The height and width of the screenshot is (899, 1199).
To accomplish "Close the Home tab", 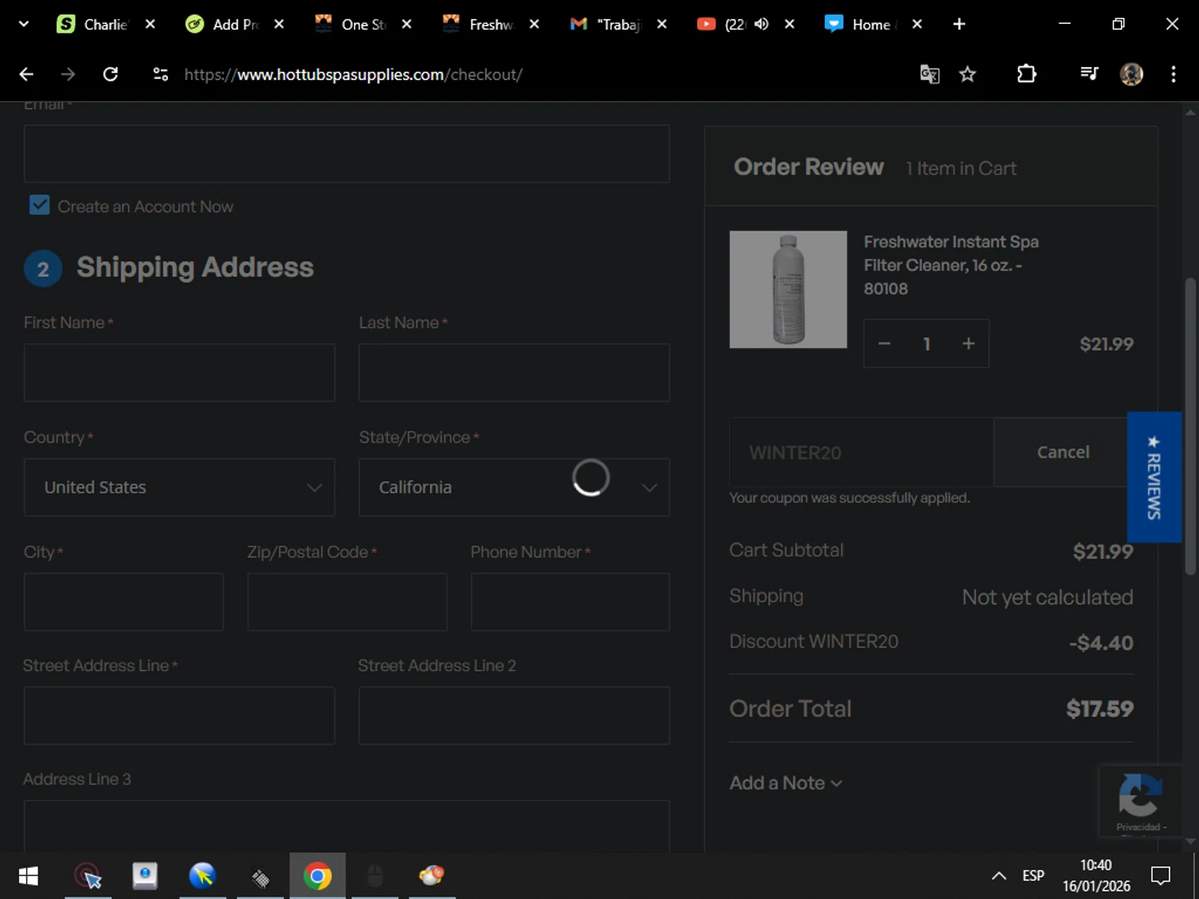I will coord(917,24).
